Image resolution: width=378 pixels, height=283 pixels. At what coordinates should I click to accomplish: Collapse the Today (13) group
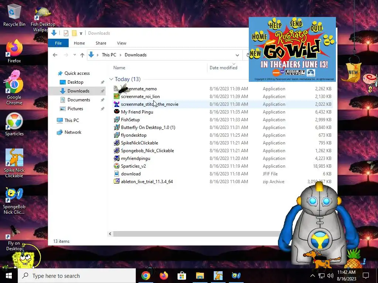tap(111, 79)
